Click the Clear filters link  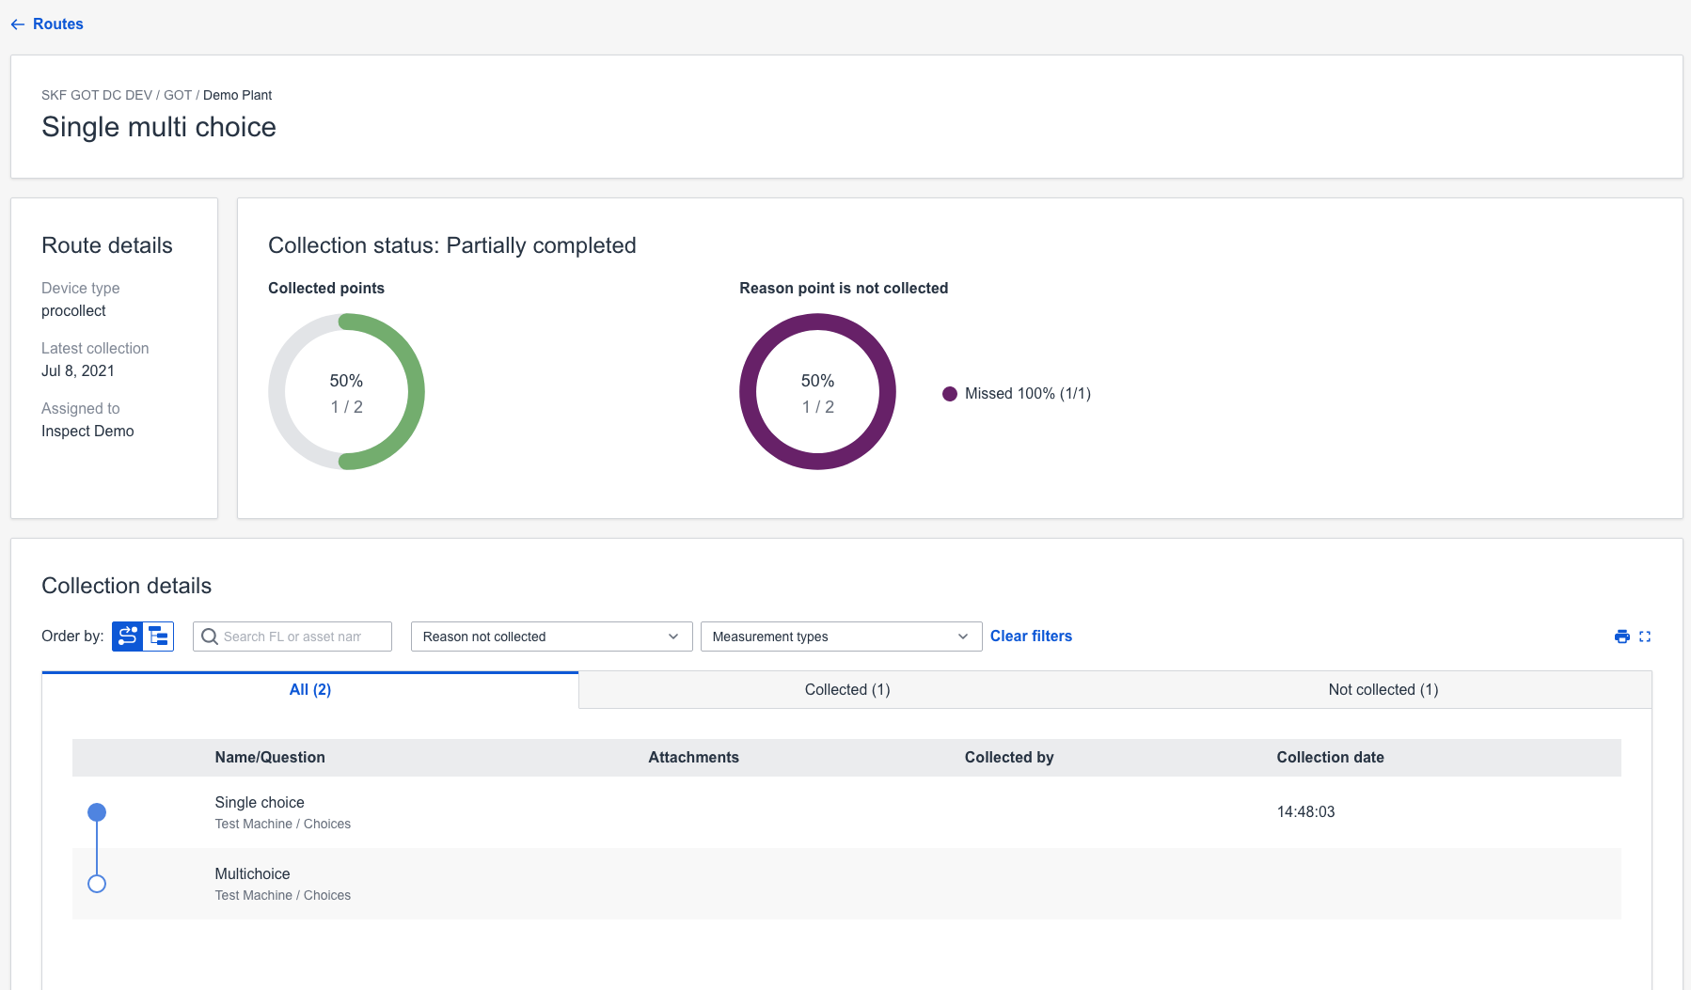click(x=1031, y=636)
